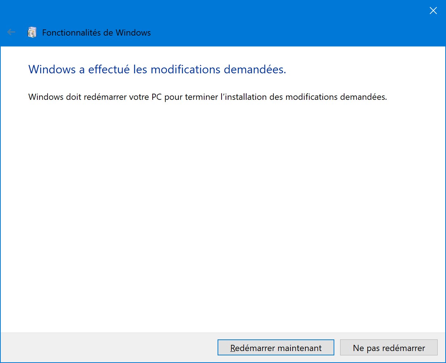Close the dialog with the X icon

coord(433,11)
